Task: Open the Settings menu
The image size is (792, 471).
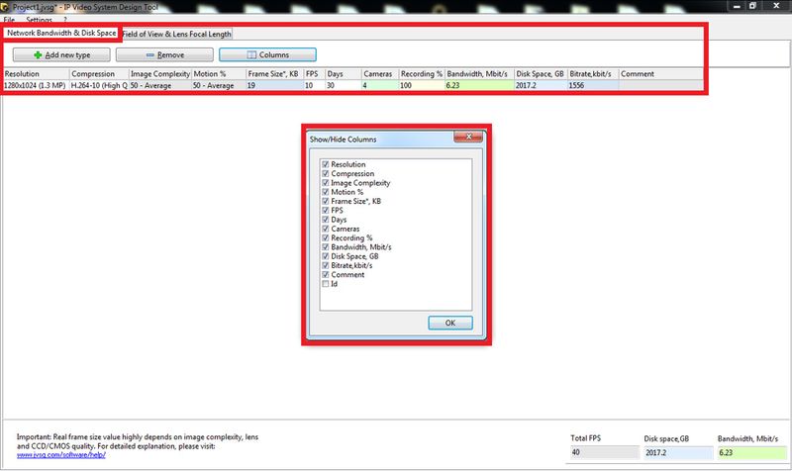Action: 39,20
